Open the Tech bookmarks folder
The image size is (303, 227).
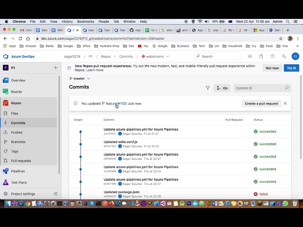pyautogui.click(x=199, y=46)
